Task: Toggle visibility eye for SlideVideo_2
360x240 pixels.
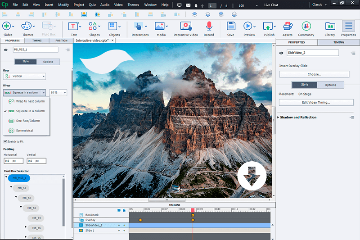Action: [281, 53]
